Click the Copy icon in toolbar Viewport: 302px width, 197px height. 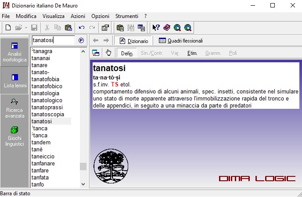tap(58, 28)
